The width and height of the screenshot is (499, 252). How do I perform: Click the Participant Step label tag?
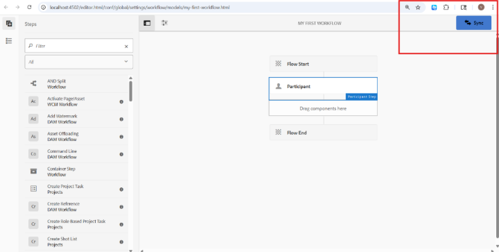coord(362,96)
